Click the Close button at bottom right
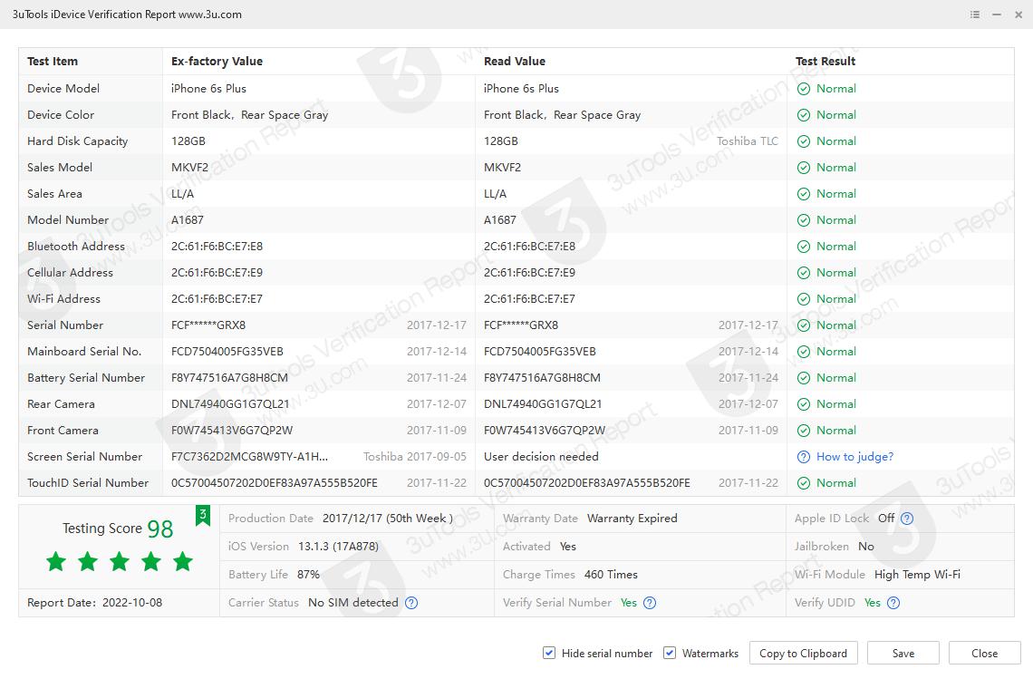This screenshot has height=679, width=1033. tap(984, 654)
